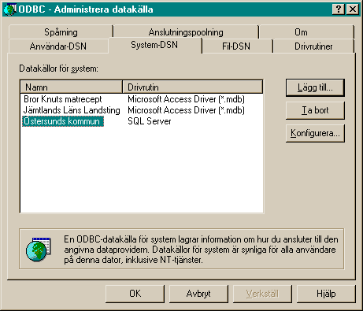
Task: Switch to the Anslutningspoolning tab
Action: 186,32
